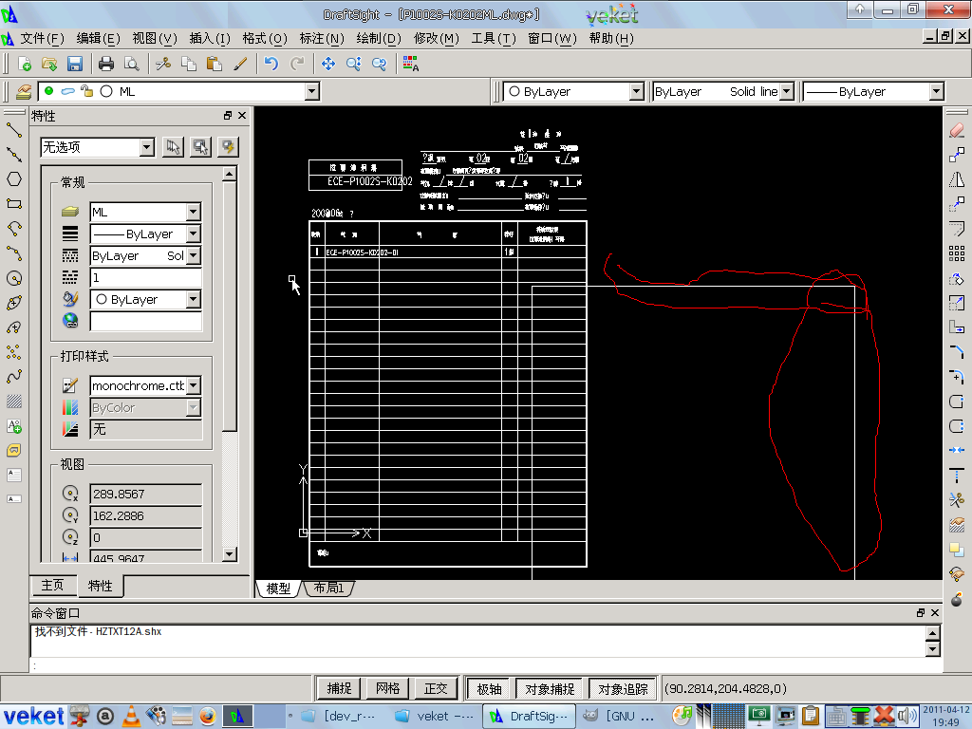The width and height of the screenshot is (972, 729).
Task: Select the Rectangle tool
Action: (14, 203)
